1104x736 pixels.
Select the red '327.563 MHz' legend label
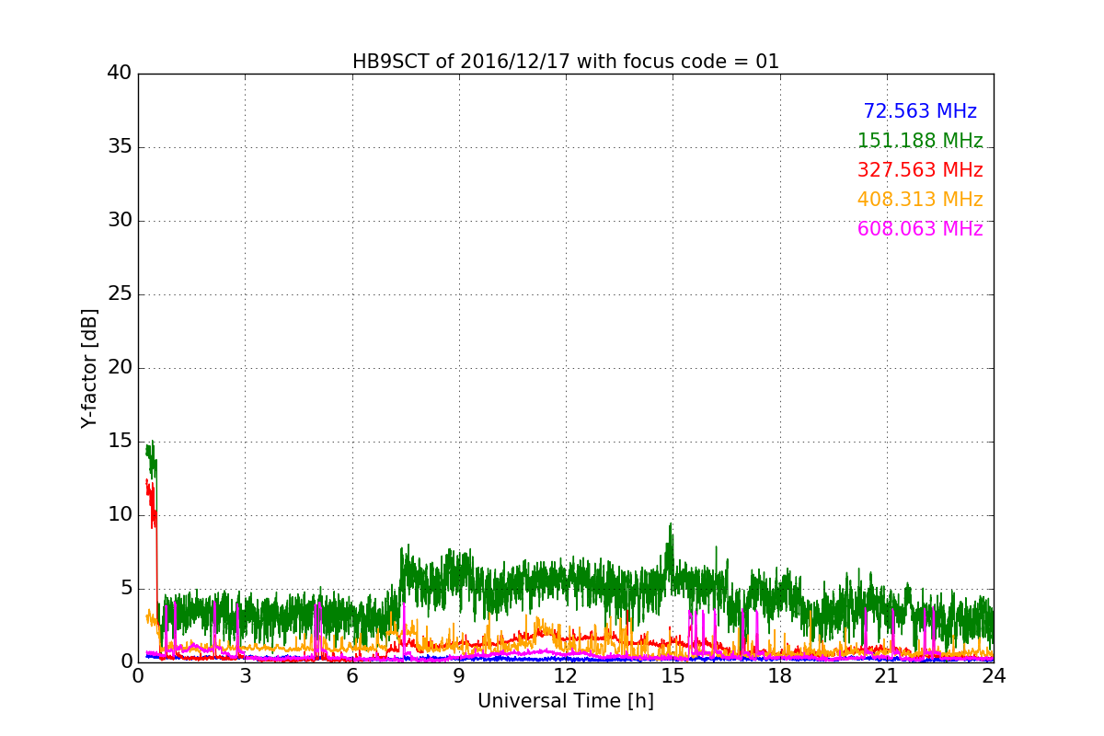tap(920, 170)
